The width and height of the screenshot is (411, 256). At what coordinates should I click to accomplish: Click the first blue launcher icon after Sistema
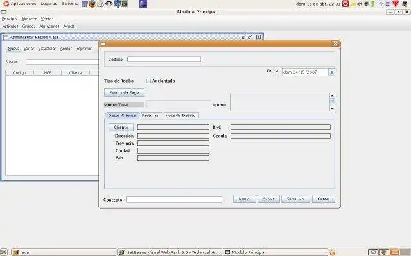click(85, 4)
